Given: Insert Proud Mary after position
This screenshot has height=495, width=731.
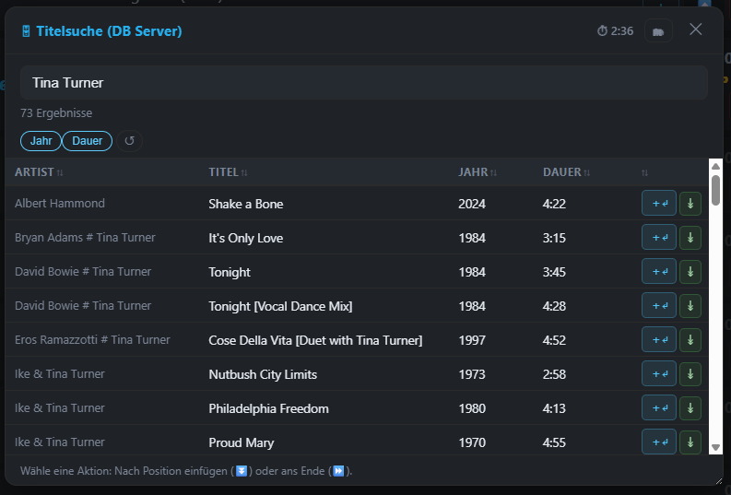Looking at the screenshot, I should [659, 442].
